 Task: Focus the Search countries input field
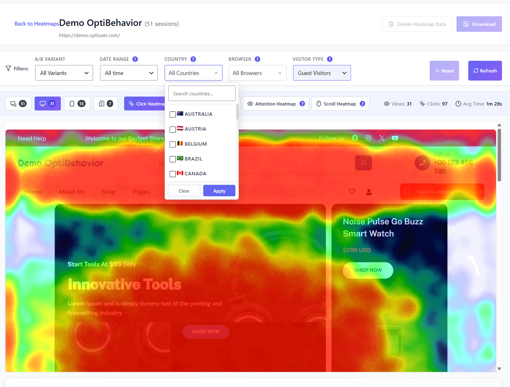(x=202, y=93)
